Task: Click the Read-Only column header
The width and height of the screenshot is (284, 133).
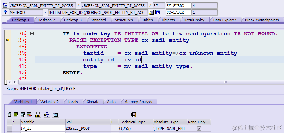Action: point(199,122)
